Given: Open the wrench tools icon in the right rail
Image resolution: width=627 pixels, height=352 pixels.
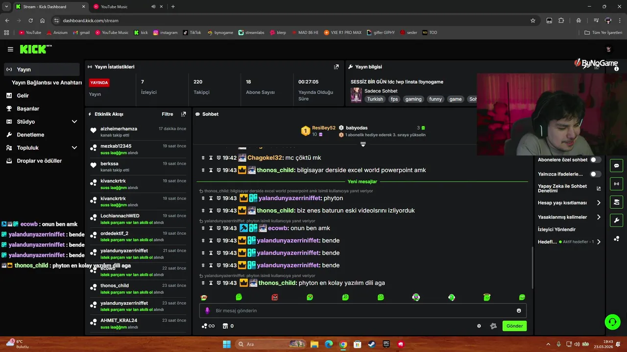Looking at the screenshot, I should pyautogui.click(x=616, y=220).
